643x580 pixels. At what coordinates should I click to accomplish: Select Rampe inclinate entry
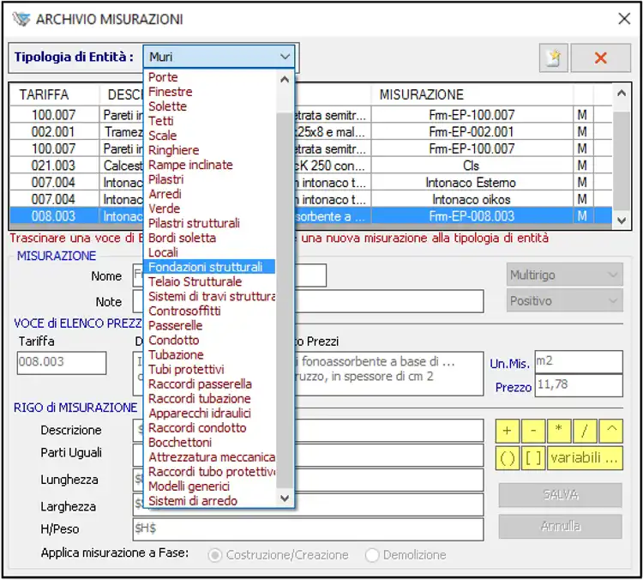click(210, 165)
